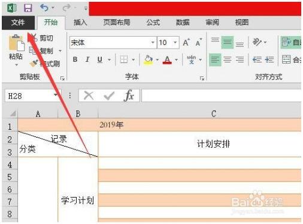Click 复制 (Copy) button
303x224 pixels.
[x=41, y=50]
